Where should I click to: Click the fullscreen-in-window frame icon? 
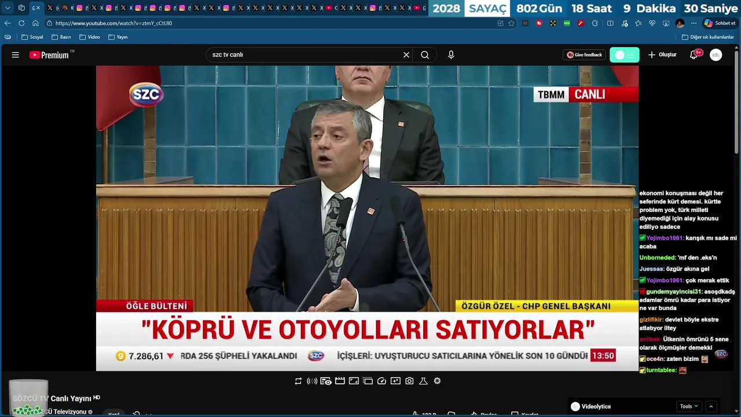354,381
